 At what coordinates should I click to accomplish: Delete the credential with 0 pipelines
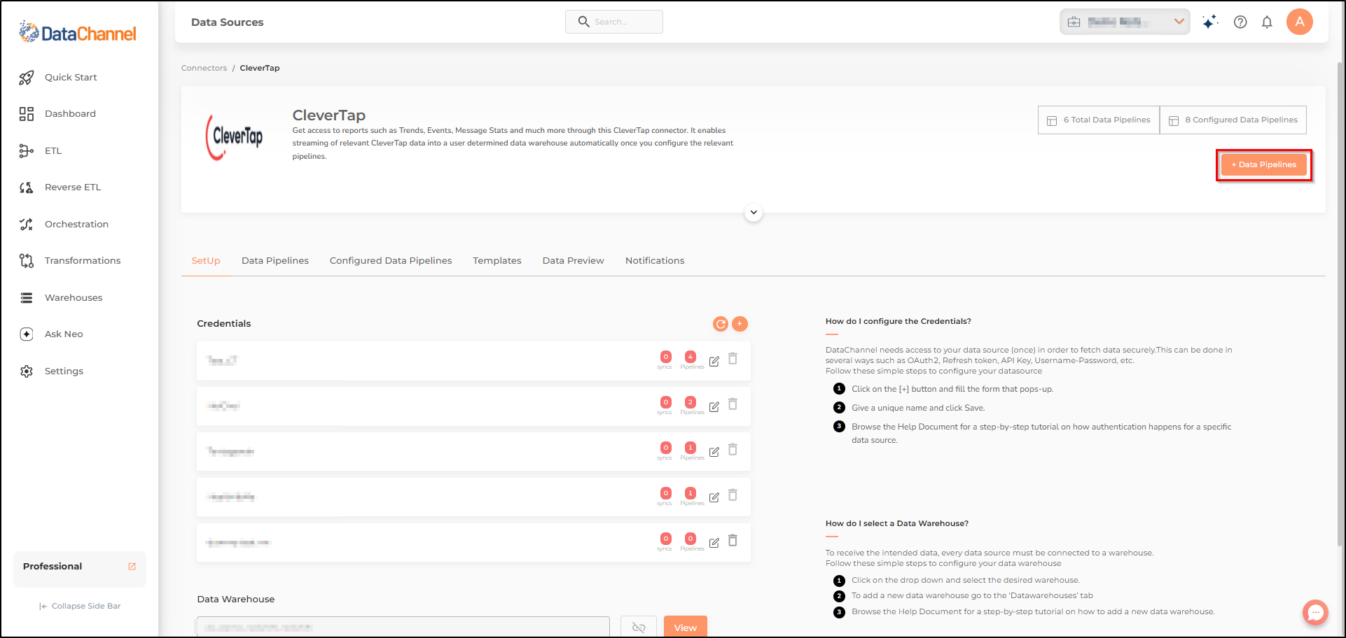point(733,541)
